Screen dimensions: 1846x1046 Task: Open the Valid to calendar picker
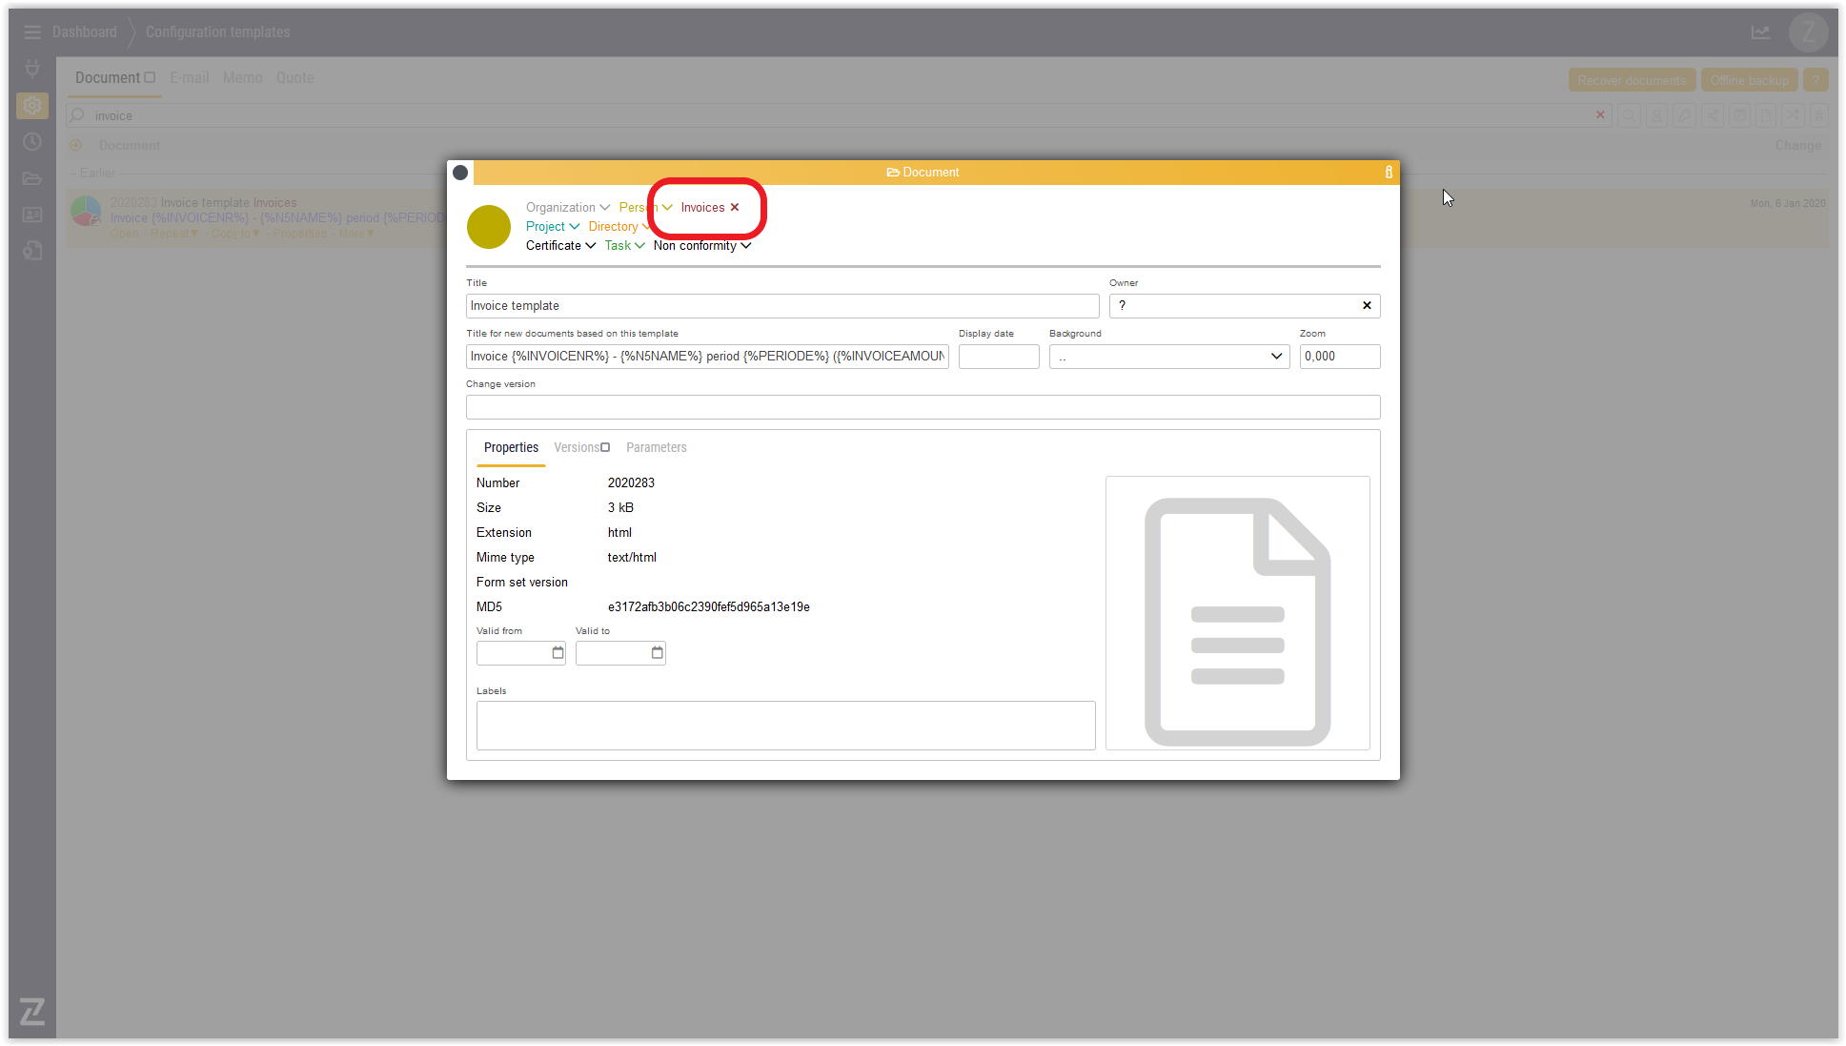657,653
